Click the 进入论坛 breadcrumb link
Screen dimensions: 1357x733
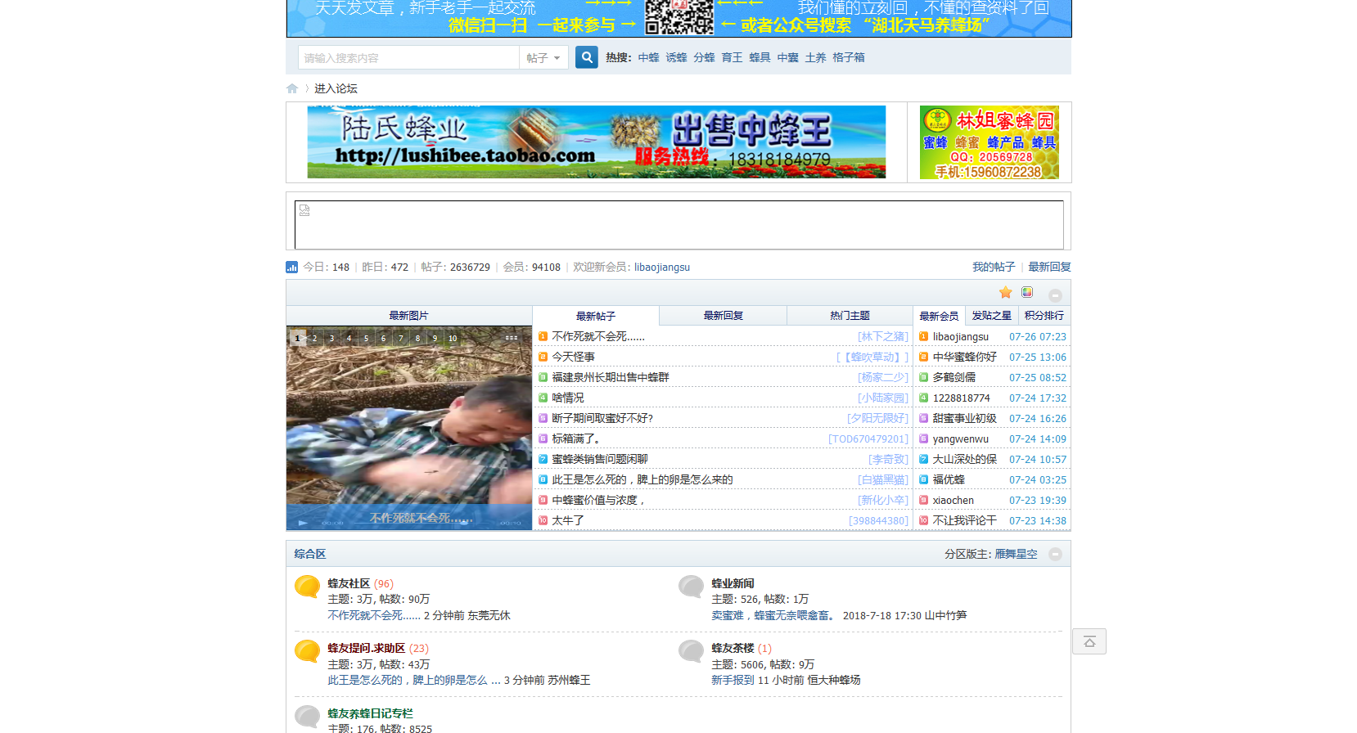click(336, 88)
